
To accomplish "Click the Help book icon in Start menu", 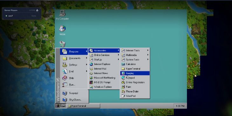I will [x=65, y=78].
